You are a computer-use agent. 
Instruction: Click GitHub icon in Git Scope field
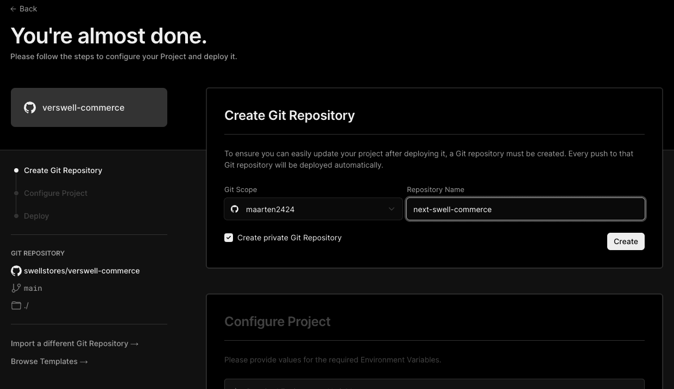tap(235, 209)
